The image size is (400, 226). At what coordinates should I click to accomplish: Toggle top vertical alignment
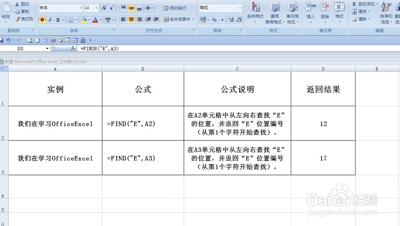124,8
